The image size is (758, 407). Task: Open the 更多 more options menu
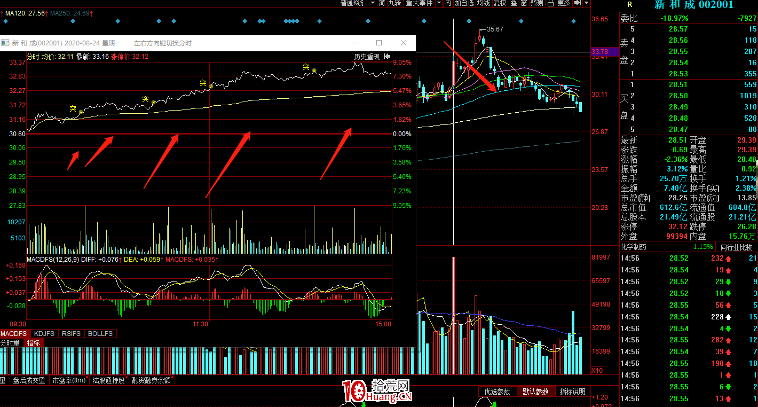point(564,3)
